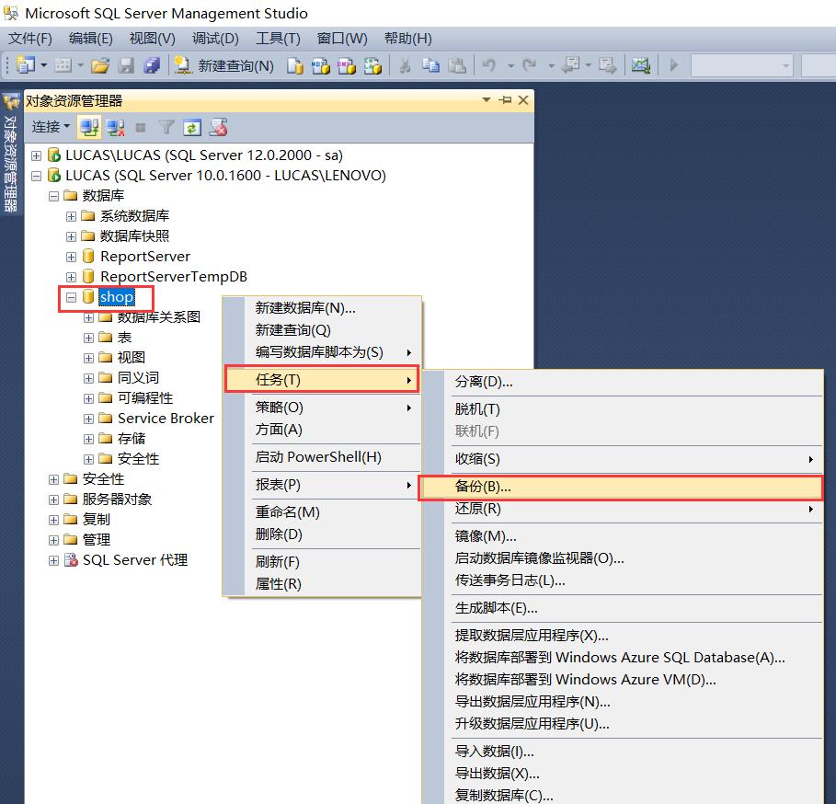Click the green Start Debugging play icon
The image size is (836, 804).
pyautogui.click(x=674, y=65)
